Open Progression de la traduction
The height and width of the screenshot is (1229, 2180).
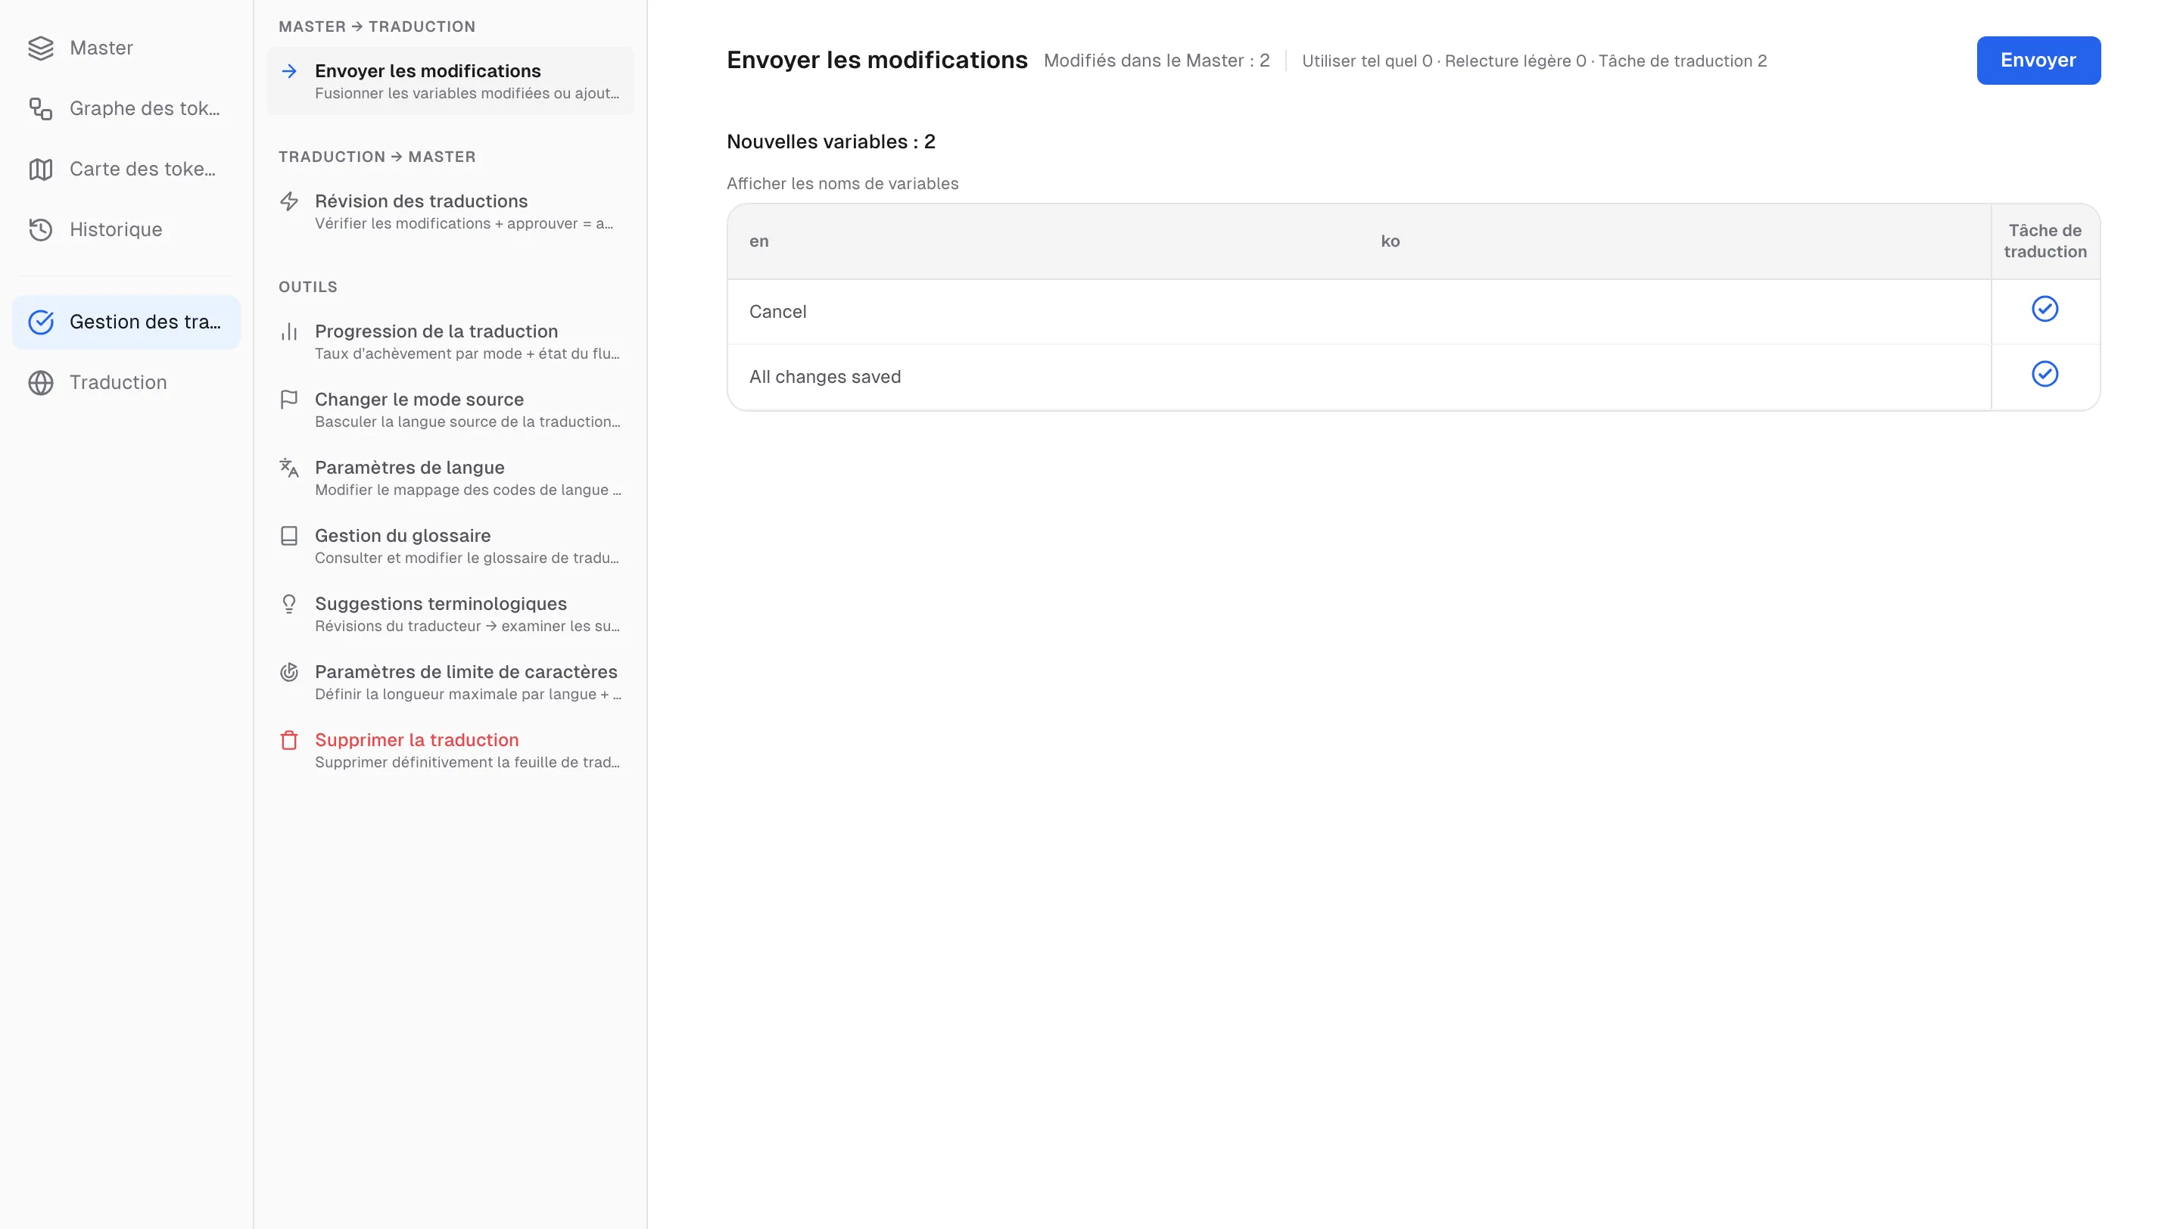coord(450,342)
